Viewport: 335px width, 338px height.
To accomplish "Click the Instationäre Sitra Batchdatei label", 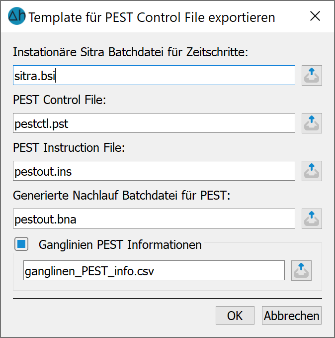I will pyautogui.click(x=130, y=52).
